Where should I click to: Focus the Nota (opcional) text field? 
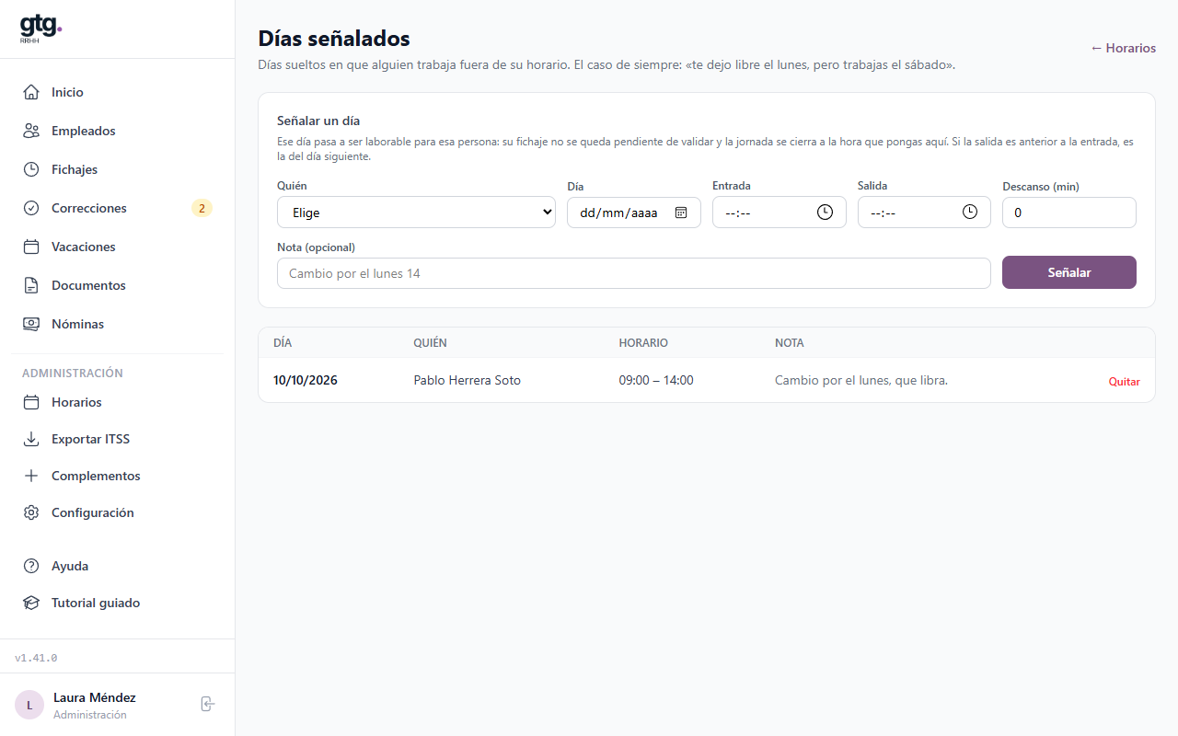click(634, 273)
